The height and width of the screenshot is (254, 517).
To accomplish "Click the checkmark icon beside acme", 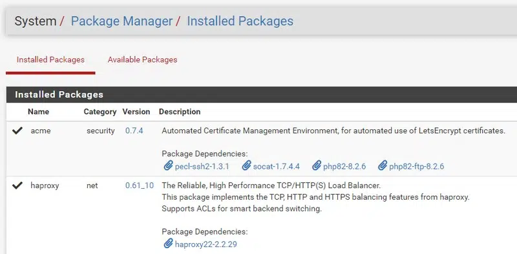I will point(17,131).
